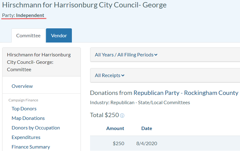Image resolution: width=240 pixels, height=151 pixels.
Task: Click the 8/4/2020 date entry
Action: coord(147,144)
